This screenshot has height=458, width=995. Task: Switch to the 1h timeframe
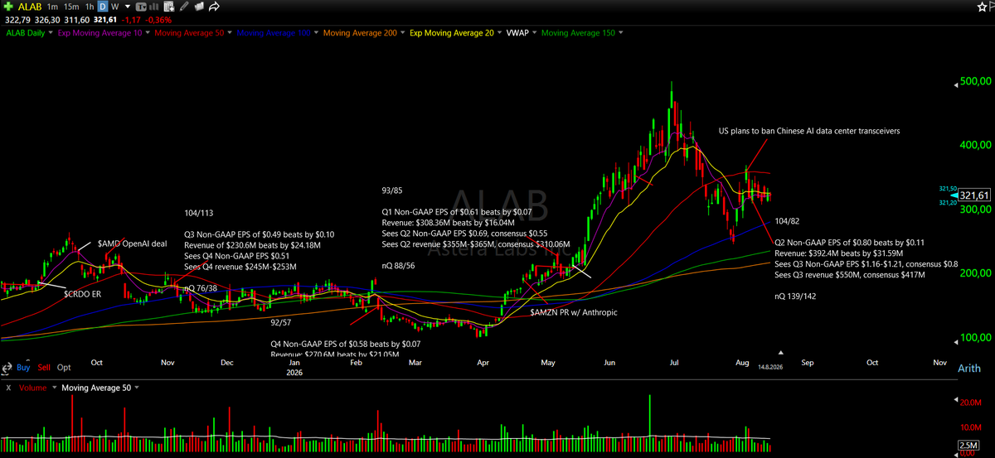pos(90,7)
